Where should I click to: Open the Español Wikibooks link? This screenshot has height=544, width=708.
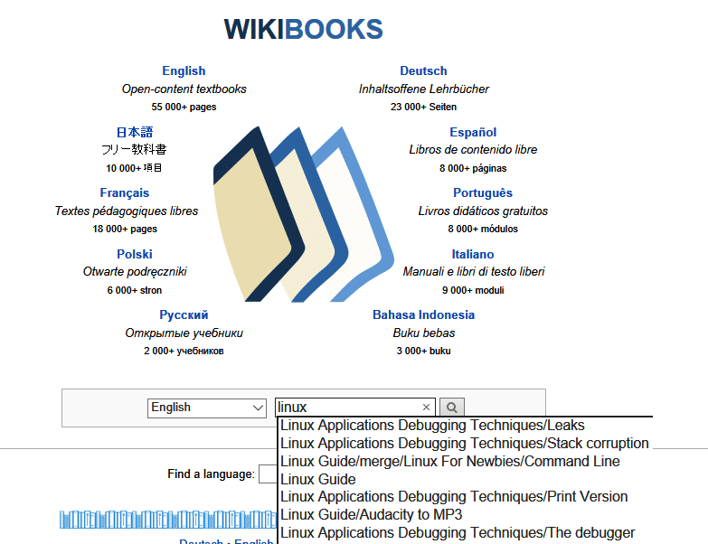(473, 132)
